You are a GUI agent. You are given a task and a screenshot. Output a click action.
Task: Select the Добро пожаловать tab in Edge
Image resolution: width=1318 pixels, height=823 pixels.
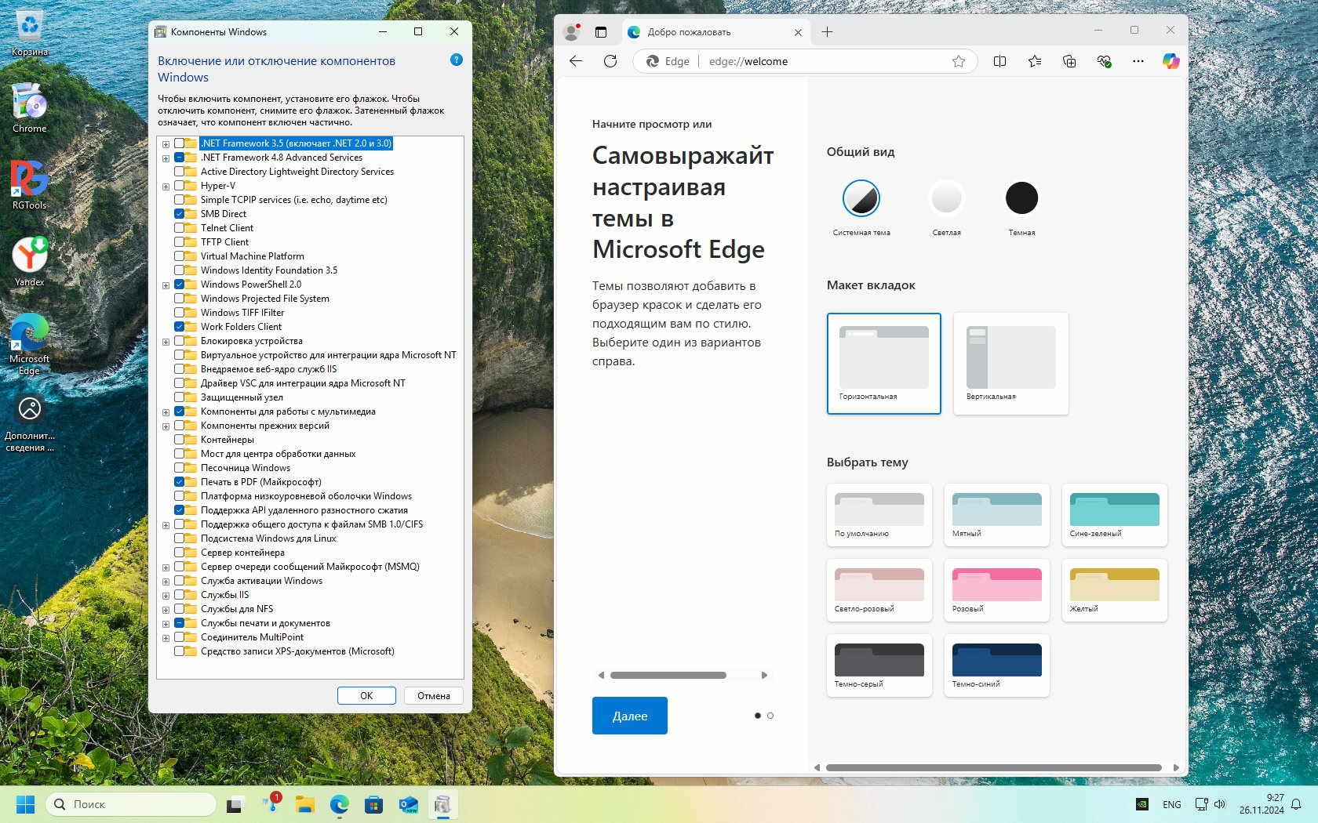point(715,32)
